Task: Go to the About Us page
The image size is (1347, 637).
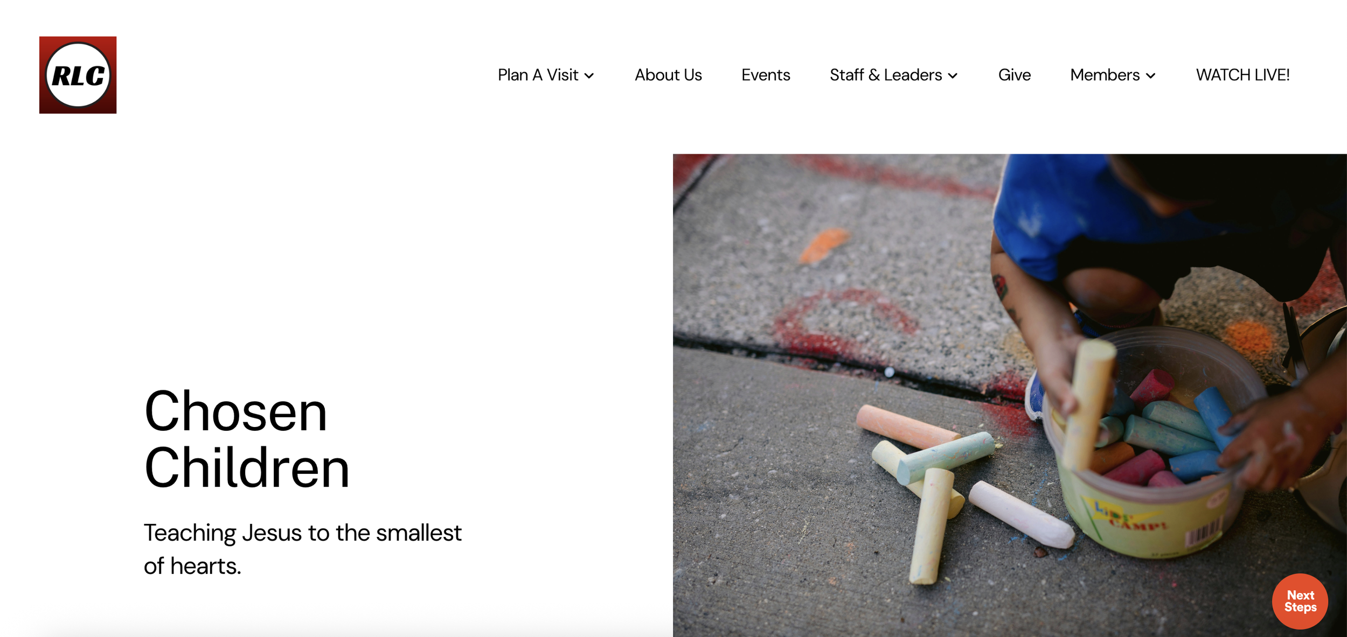Action: coord(668,75)
